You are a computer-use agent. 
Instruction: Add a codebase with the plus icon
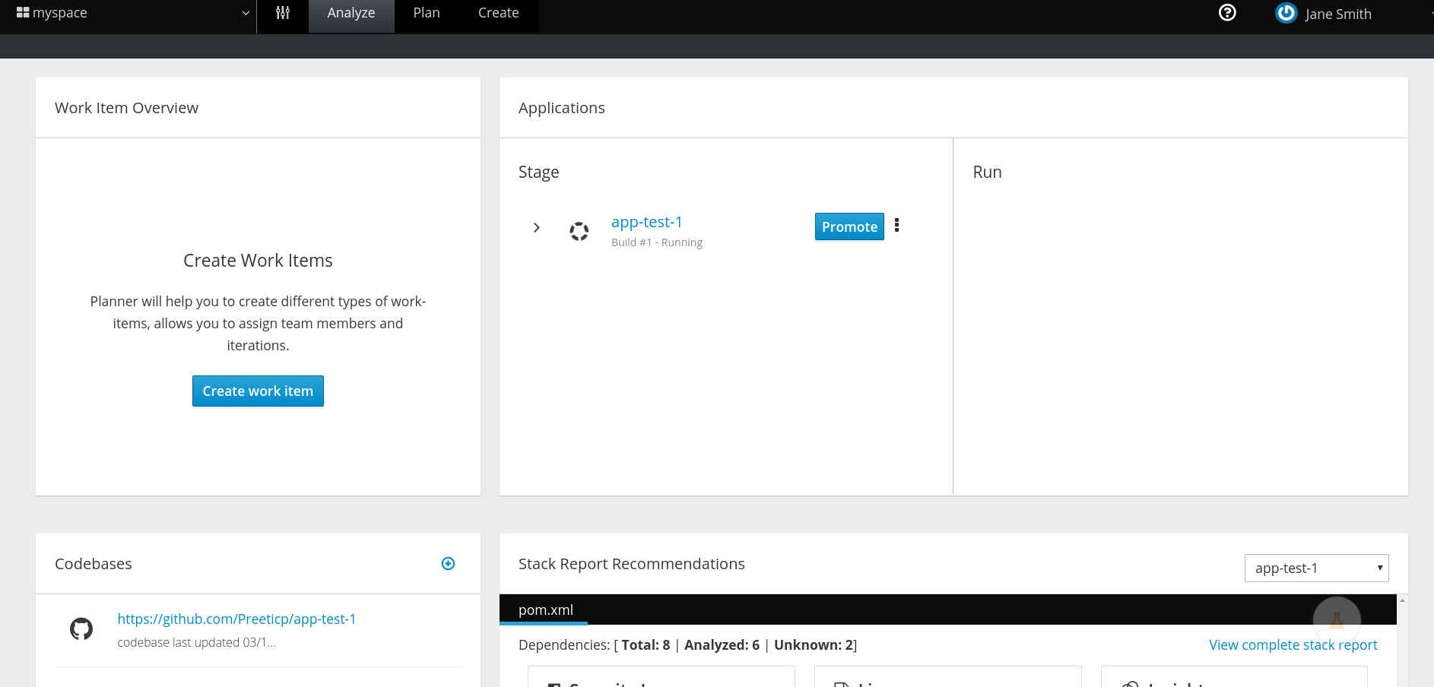448,563
